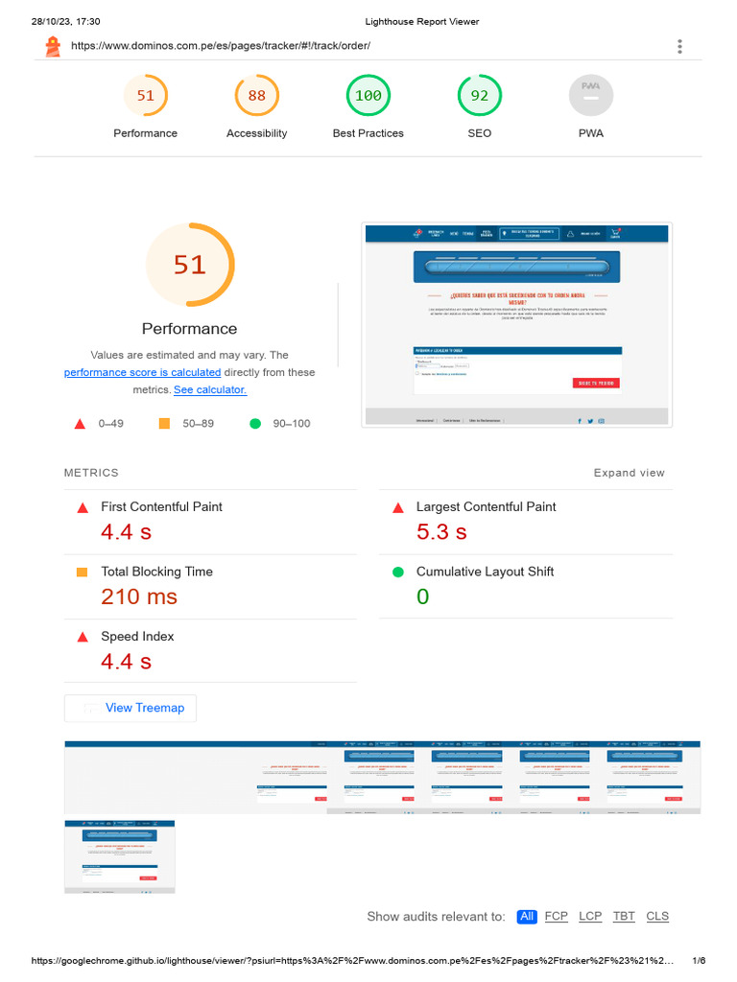Click the View Treemap button
Image resolution: width=737 pixels, height=982 pixels.
131,708
